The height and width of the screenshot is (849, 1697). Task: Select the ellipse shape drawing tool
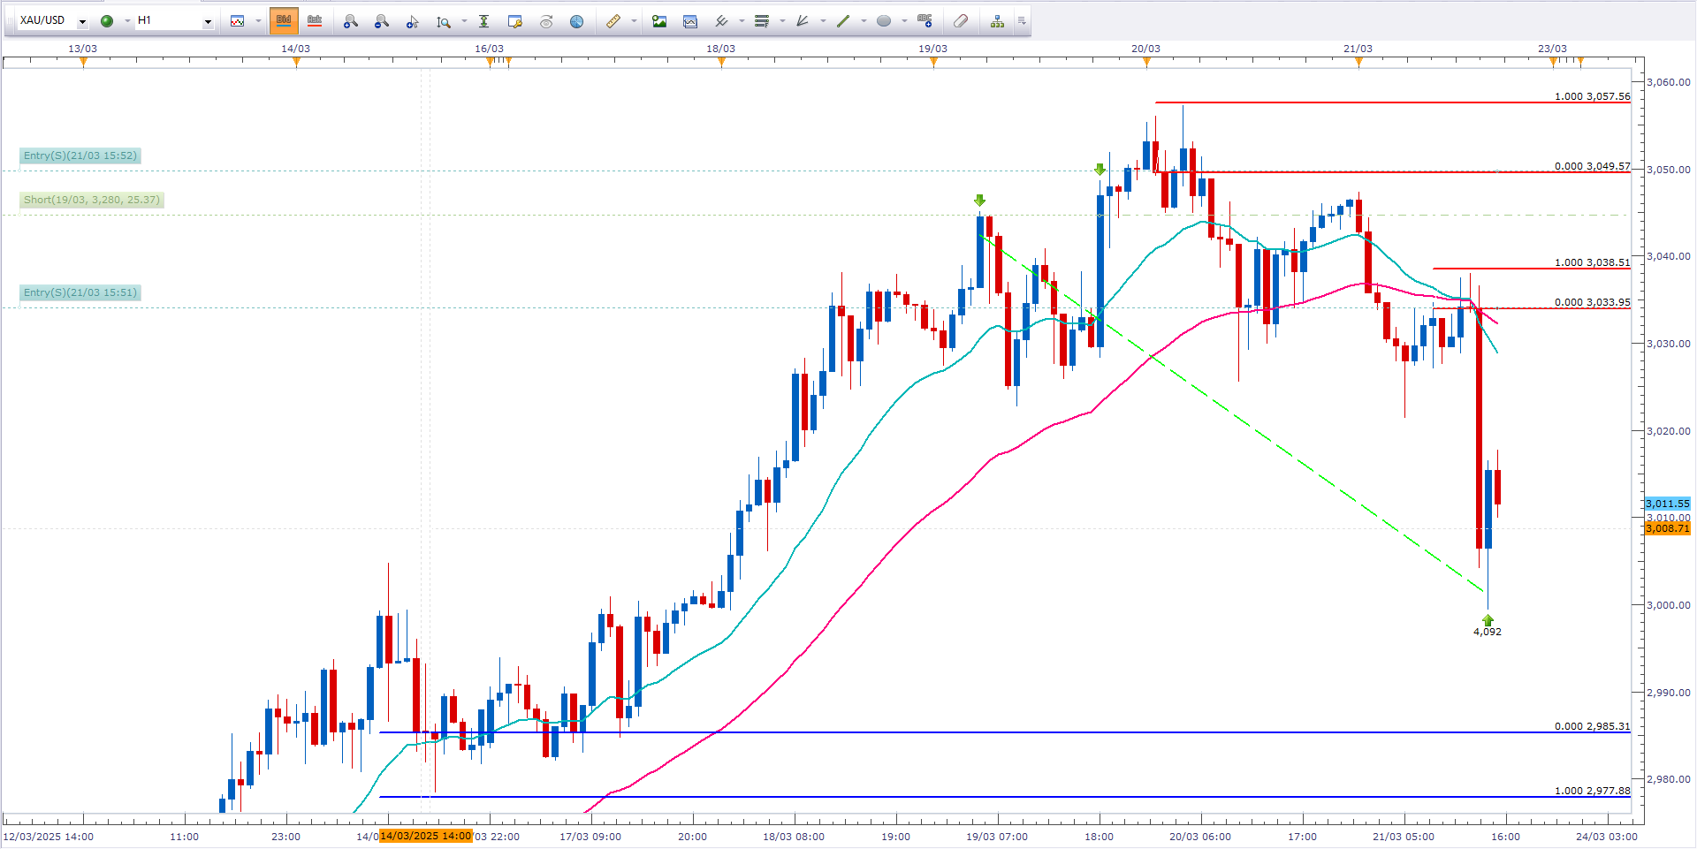[883, 21]
